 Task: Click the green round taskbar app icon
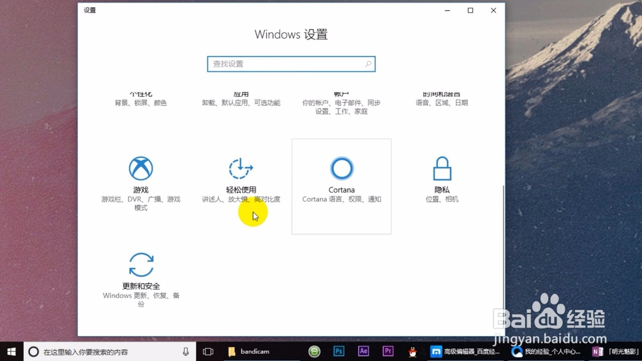pyautogui.click(x=314, y=351)
